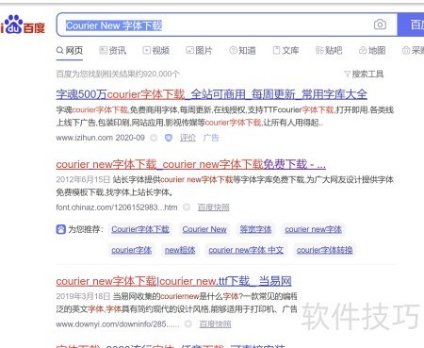Screen dimensions: 424x348
Task: Click the 等宽字体 recommended tag
Action: [255, 229]
